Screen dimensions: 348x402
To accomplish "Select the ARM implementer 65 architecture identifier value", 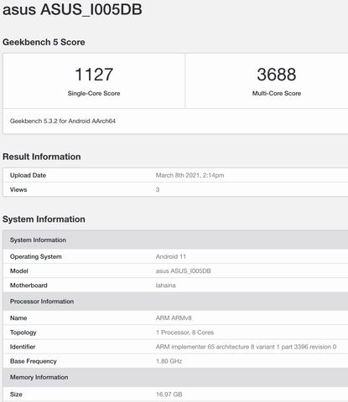I will coord(246,347).
